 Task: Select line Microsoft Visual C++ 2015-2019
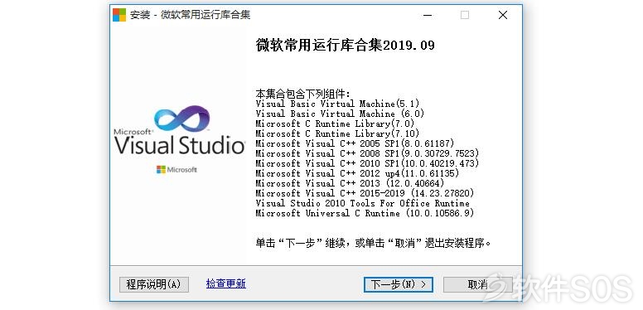[365, 193]
